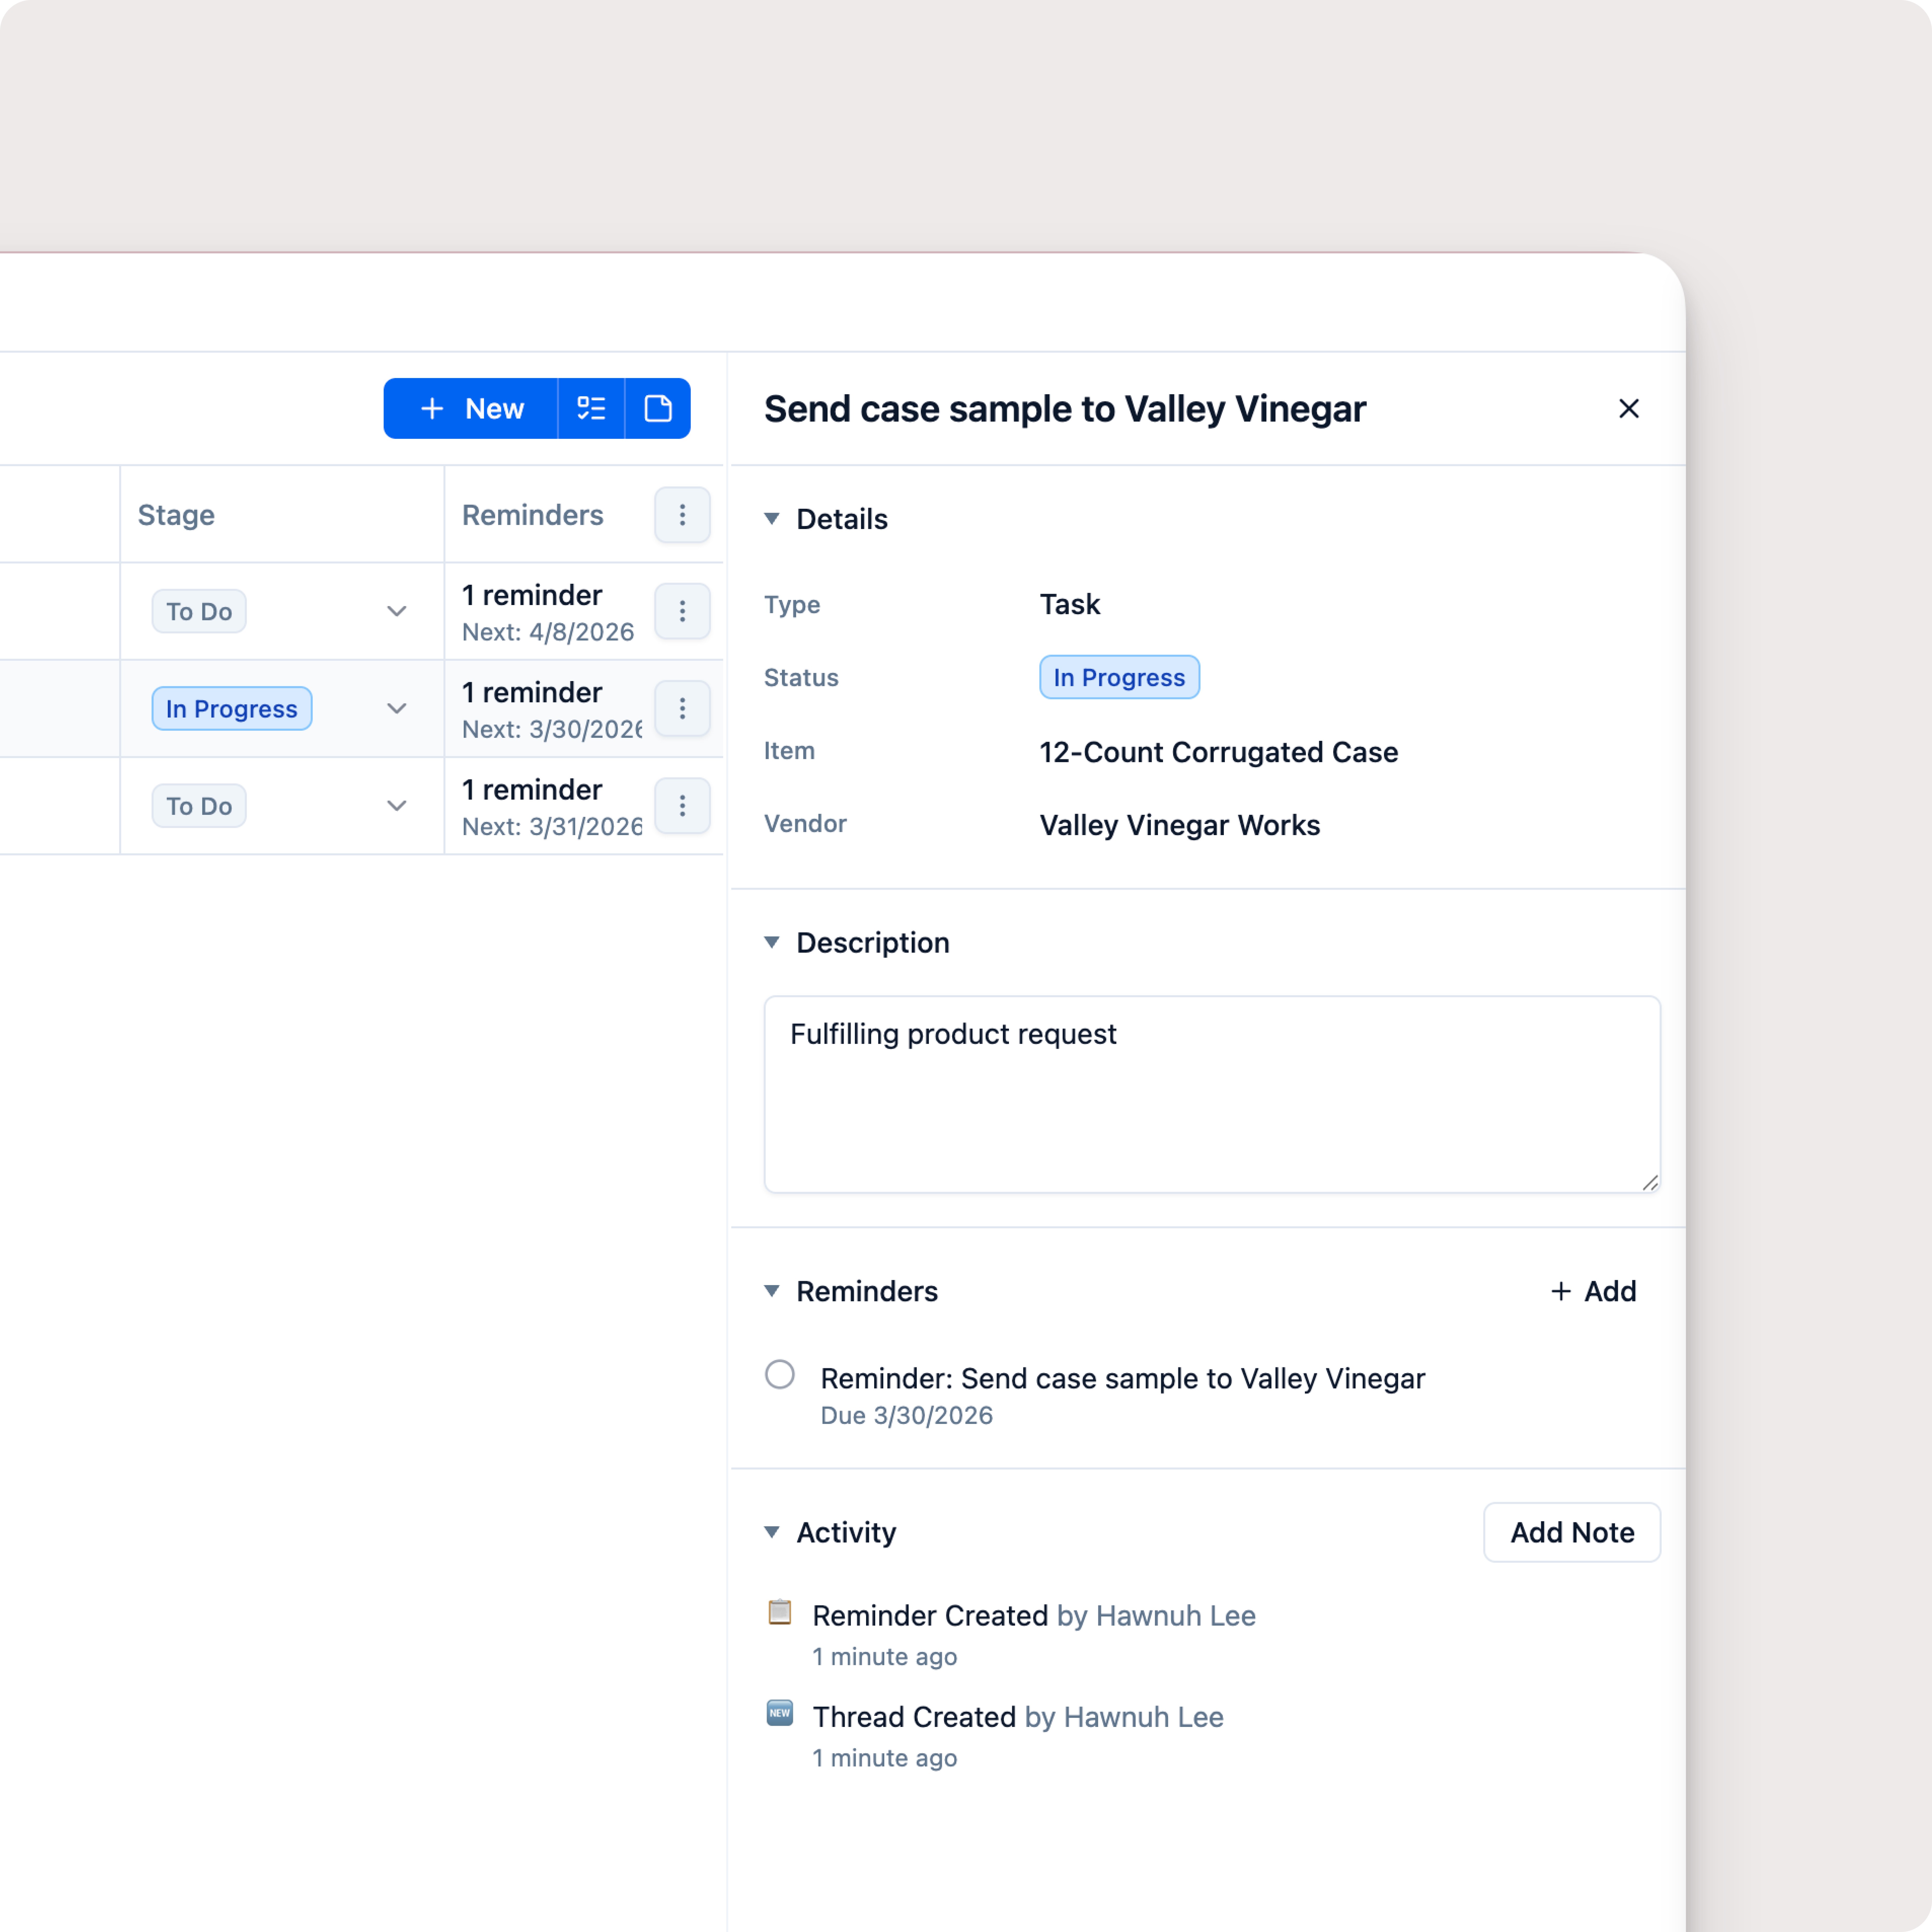This screenshot has width=1932, height=1932.
Task: Close the task detail panel
Action: [1628, 408]
